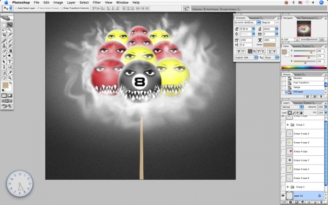Open the Layer menu
328x205 pixels.
pos(71,3)
